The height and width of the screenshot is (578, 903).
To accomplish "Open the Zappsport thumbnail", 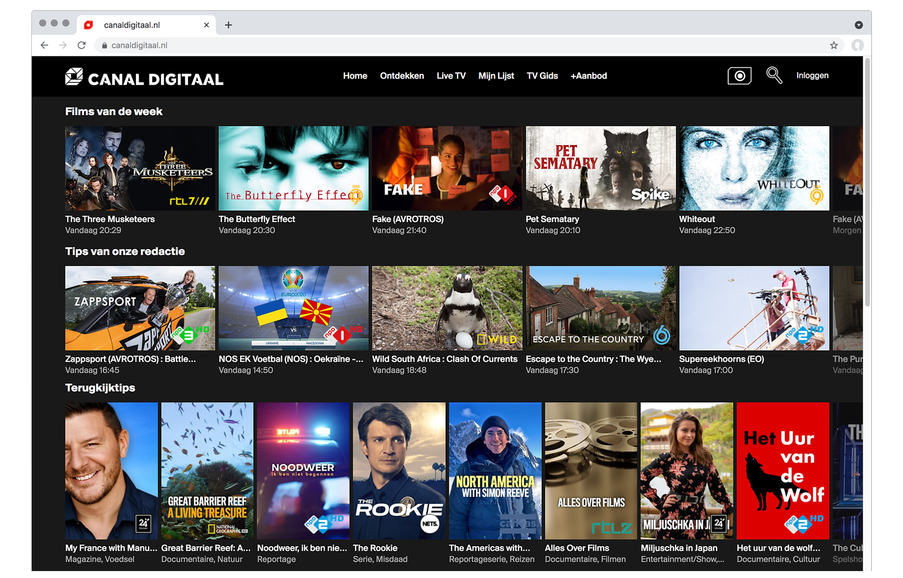I will point(140,308).
